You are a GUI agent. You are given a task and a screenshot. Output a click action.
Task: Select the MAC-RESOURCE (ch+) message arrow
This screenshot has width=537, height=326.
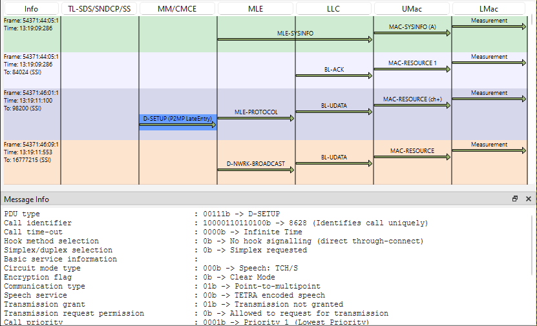tap(412, 105)
